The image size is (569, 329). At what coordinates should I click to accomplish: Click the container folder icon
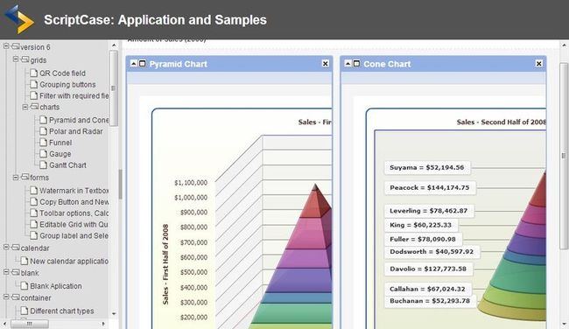coord(15,297)
